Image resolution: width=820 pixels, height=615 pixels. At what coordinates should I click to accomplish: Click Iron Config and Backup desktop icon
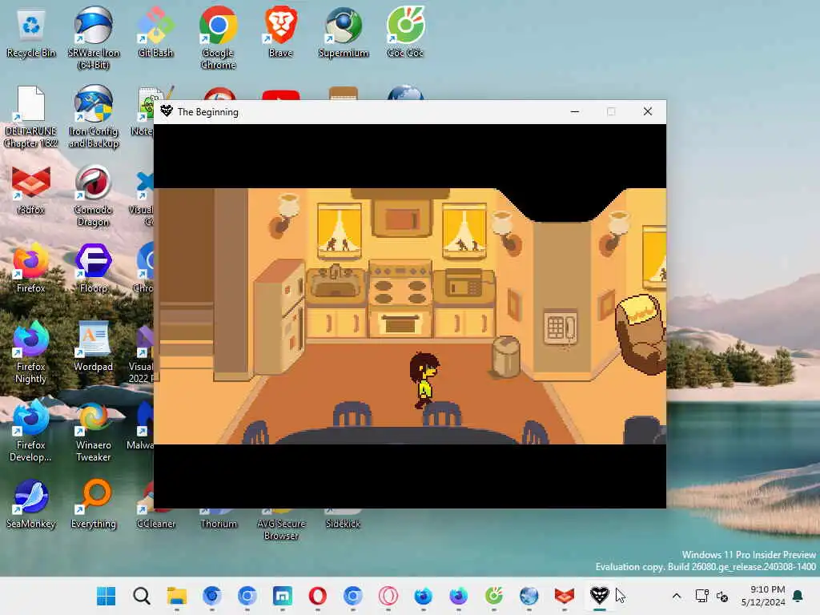pyautogui.click(x=94, y=116)
